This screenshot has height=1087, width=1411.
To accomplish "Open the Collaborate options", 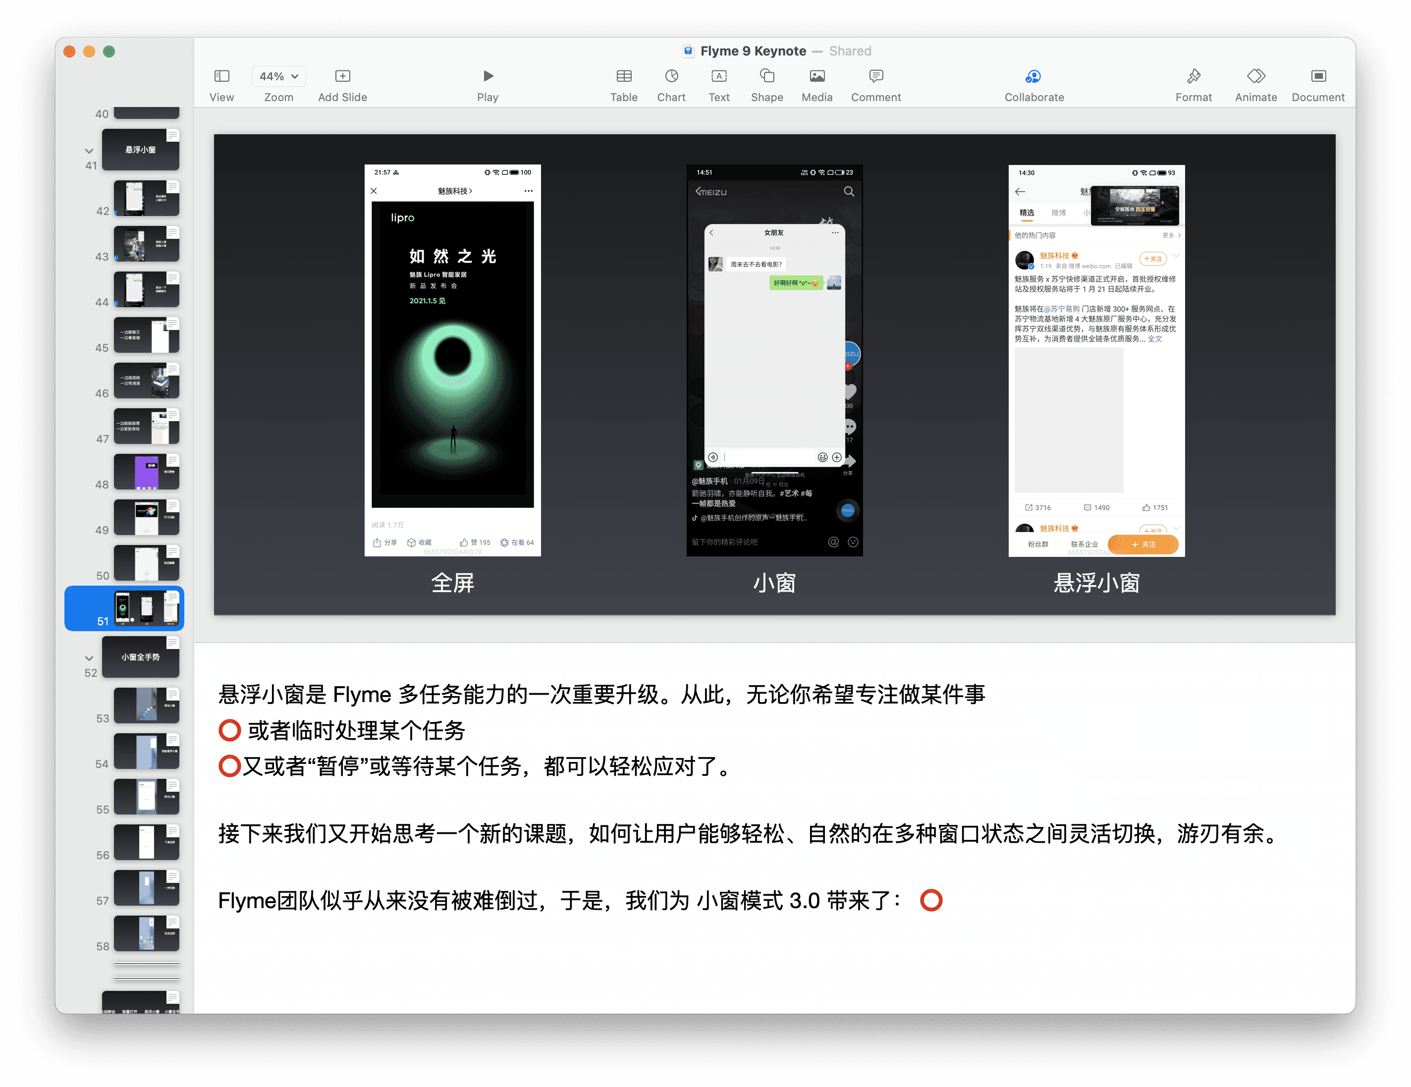I will [x=1033, y=76].
